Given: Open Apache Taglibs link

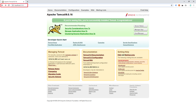Looking at the screenshot, I should click(x=140, y=71).
